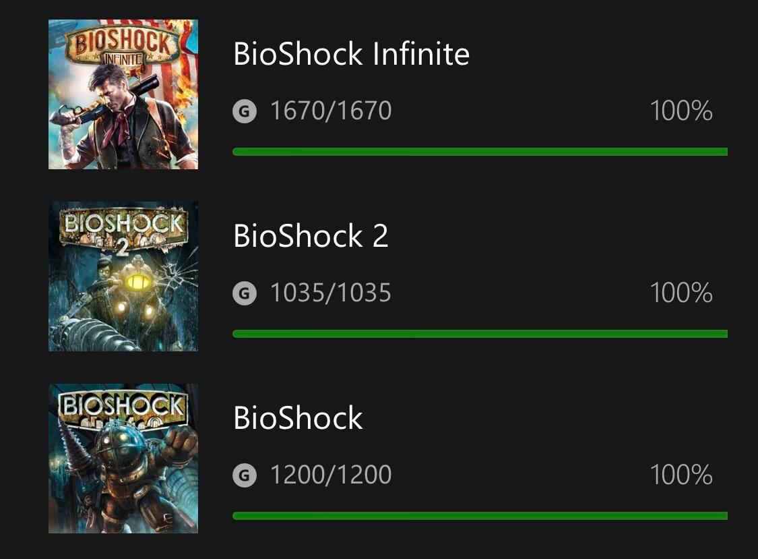Click BioShock Infinite's 100% completion label

[681, 111]
